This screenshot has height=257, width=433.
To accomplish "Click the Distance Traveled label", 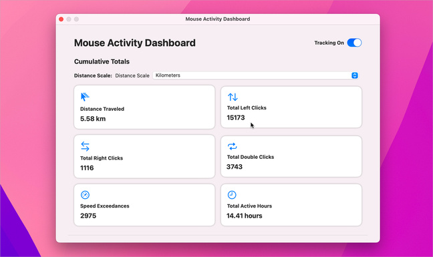I will pos(102,109).
